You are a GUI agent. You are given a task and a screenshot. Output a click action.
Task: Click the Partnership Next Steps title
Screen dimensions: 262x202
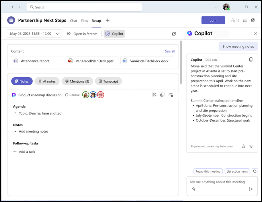(42, 20)
